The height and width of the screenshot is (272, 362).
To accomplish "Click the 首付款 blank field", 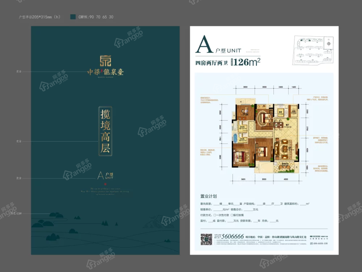I will tap(230, 221).
